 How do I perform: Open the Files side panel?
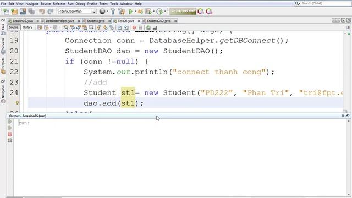[3, 29]
